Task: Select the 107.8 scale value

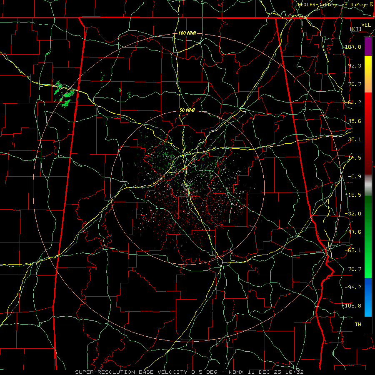Action: click(353, 47)
